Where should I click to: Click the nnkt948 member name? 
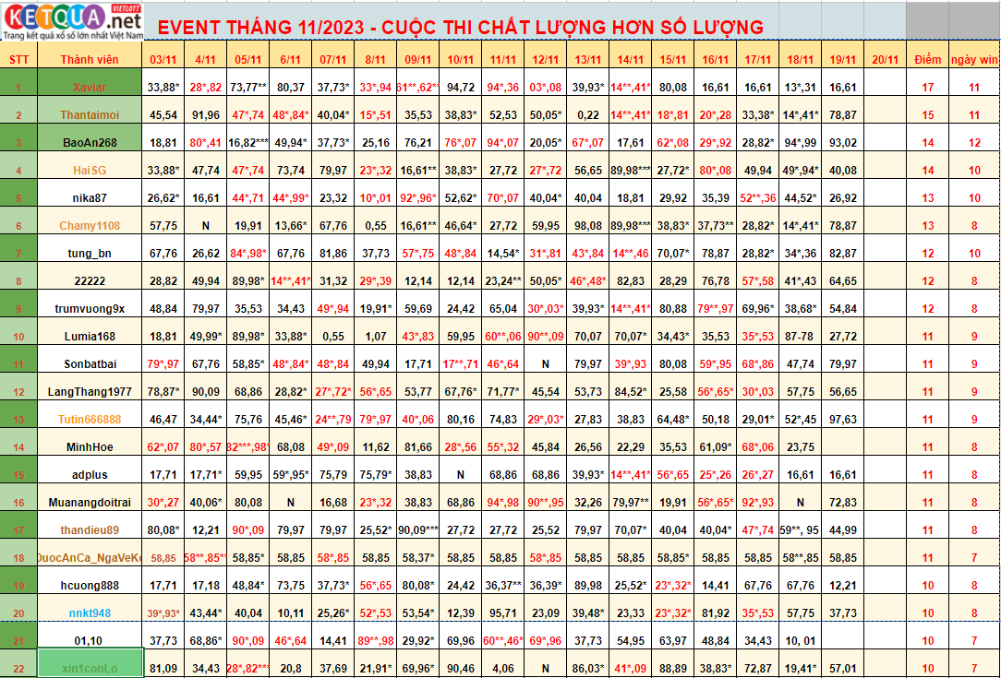click(x=90, y=613)
